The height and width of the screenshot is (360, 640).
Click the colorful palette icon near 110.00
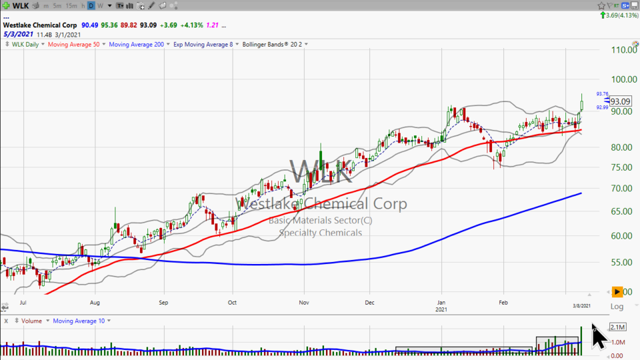pyautogui.click(x=635, y=44)
